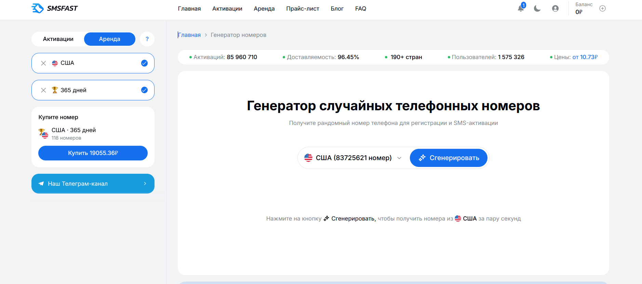Clear the США country selection
The image size is (642, 284).
(x=43, y=63)
